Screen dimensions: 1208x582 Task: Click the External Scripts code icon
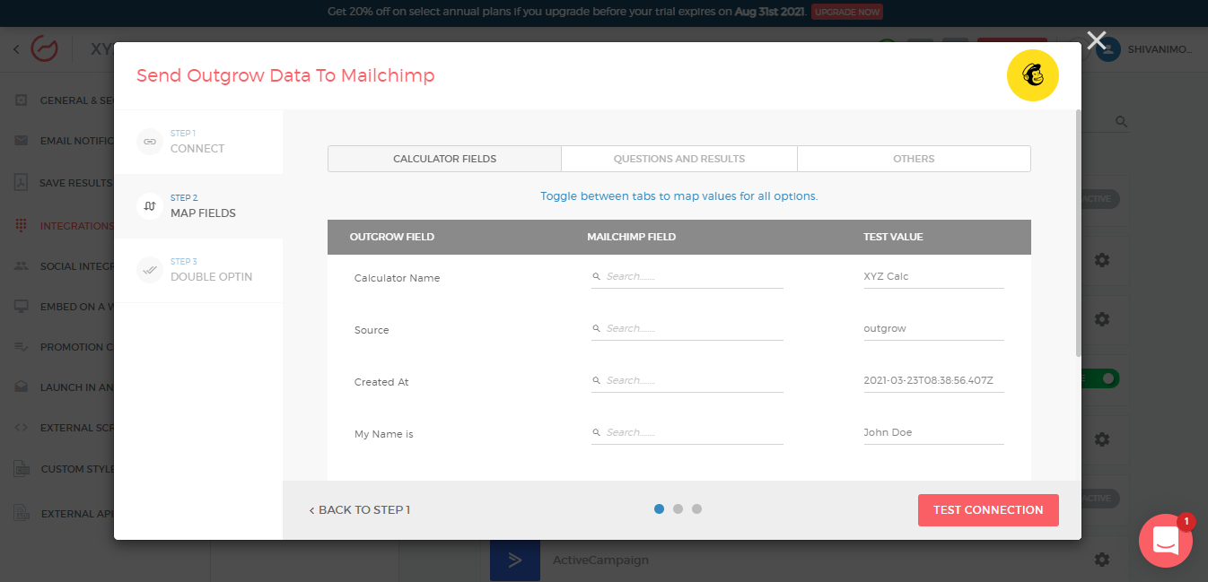tap(22, 428)
